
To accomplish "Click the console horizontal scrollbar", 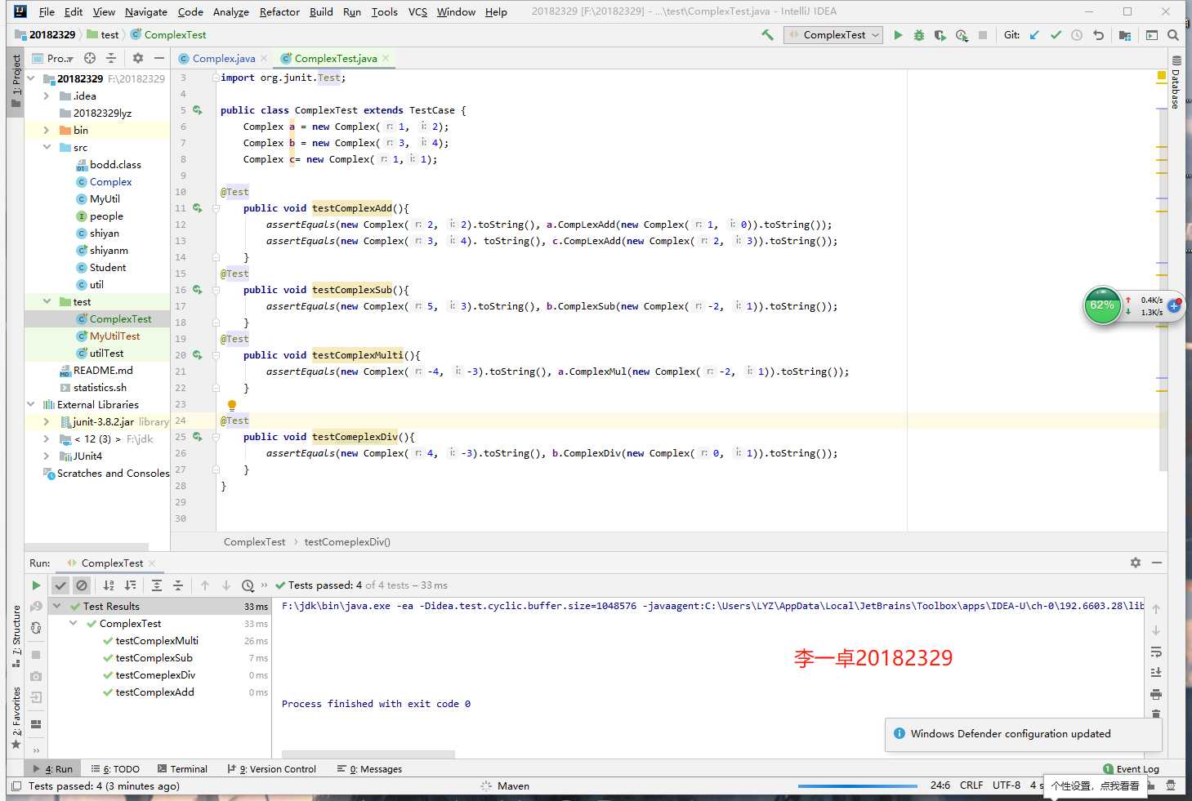I will pos(368,754).
